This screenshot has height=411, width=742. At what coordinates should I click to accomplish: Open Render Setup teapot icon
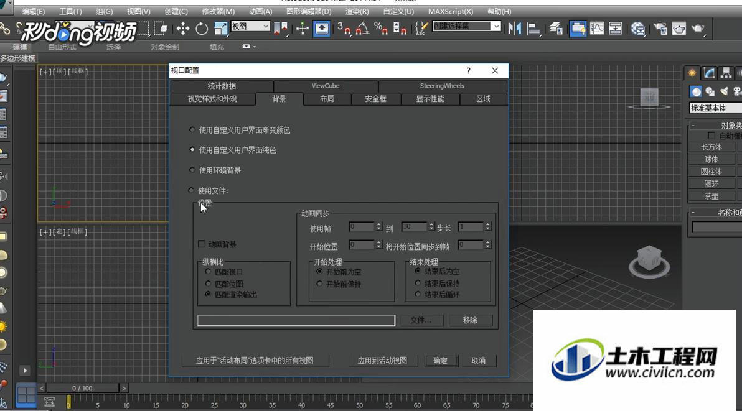click(x=660, y=29)
